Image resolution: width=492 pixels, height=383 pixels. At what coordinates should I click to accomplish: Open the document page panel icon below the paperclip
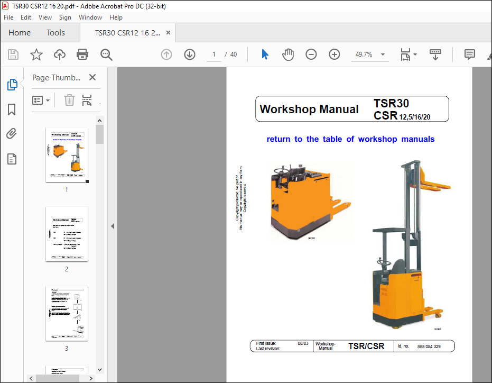[x=12, y=159]
